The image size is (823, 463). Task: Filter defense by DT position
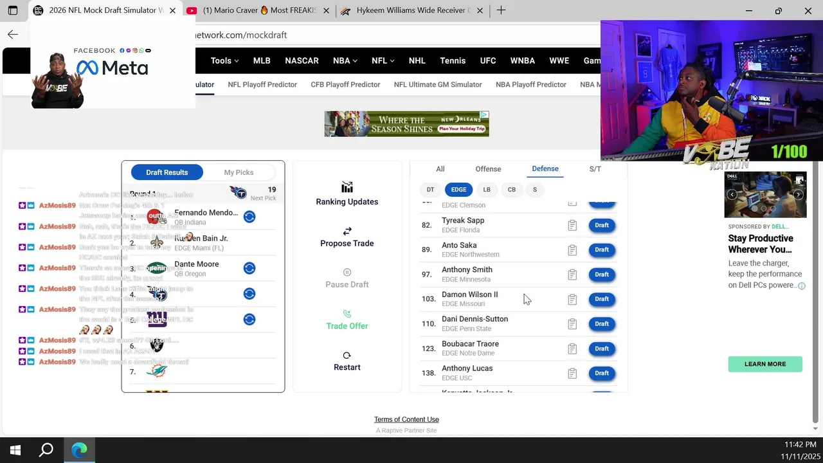pos(430,190)
